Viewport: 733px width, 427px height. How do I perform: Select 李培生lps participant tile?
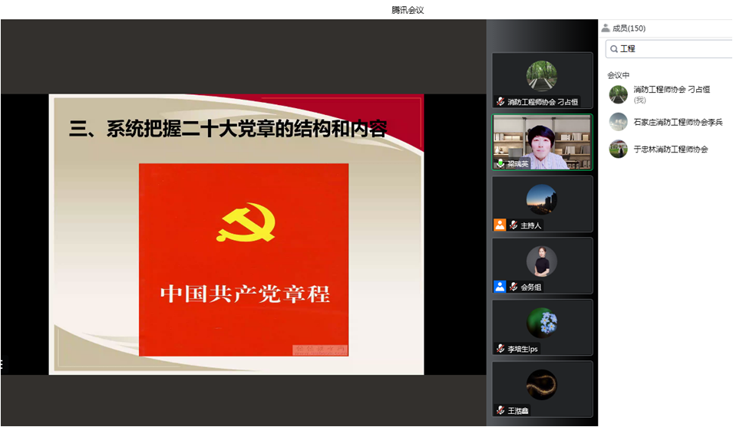tap(543, 327)
